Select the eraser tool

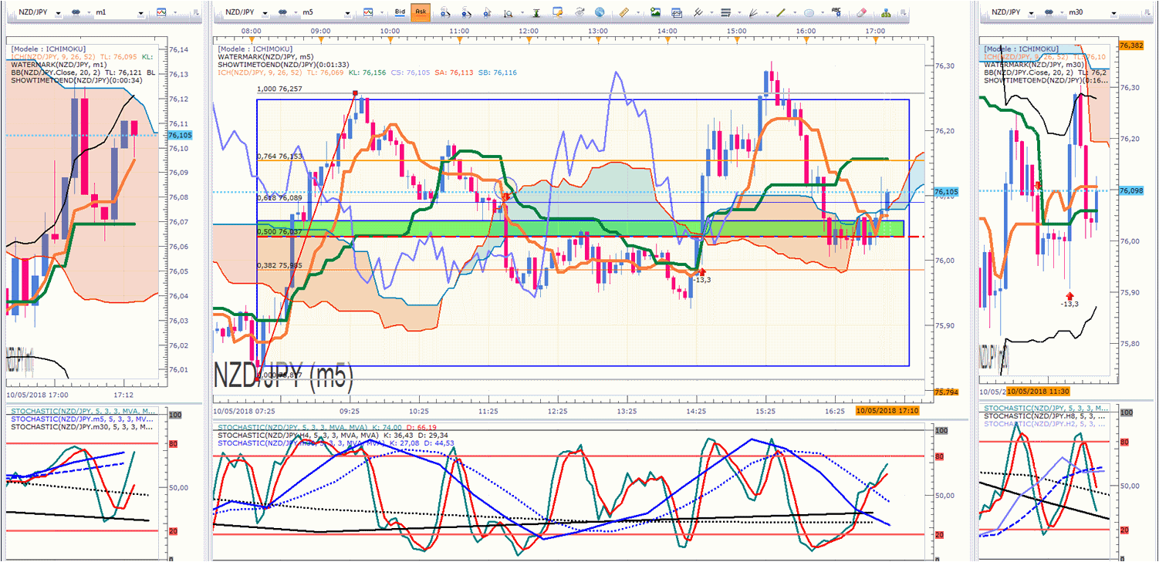[863, 12]
